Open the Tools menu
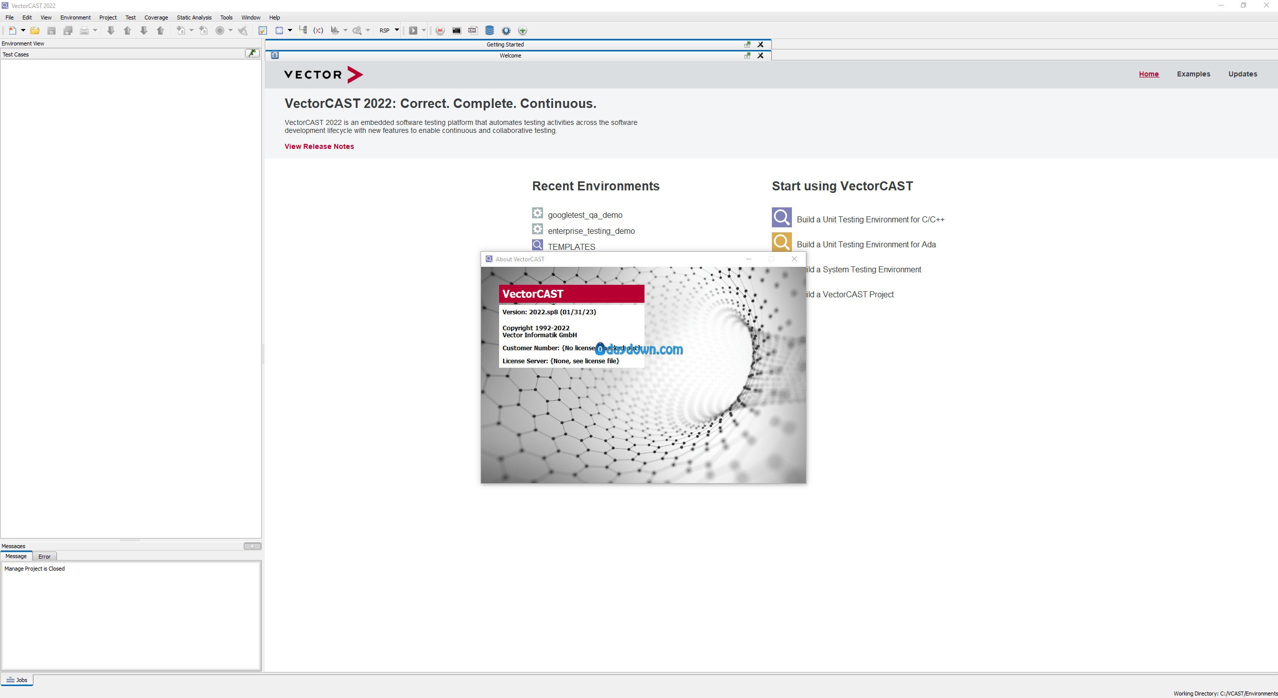The height and width of the screenshot is (698, 1278). 226,17
